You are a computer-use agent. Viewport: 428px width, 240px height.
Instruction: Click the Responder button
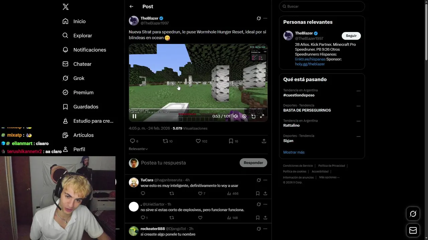point(253,163)
